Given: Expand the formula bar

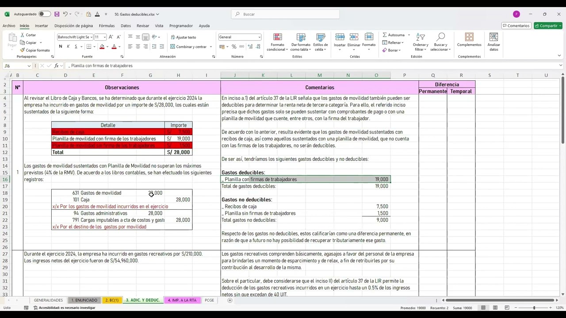Looking at the screenshot, I should tap(561, 66).
